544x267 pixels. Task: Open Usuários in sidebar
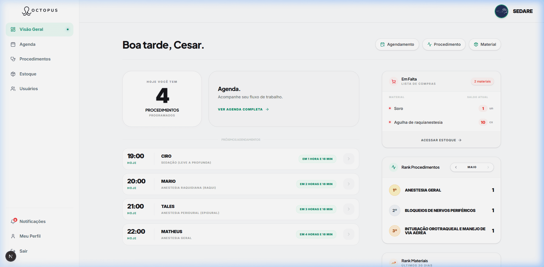[39, 89]
